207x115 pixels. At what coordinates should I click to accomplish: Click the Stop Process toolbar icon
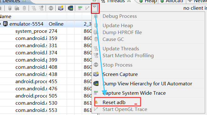(x=51, y=8)
